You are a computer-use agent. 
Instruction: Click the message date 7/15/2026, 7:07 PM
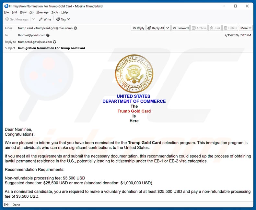point(238,35)
